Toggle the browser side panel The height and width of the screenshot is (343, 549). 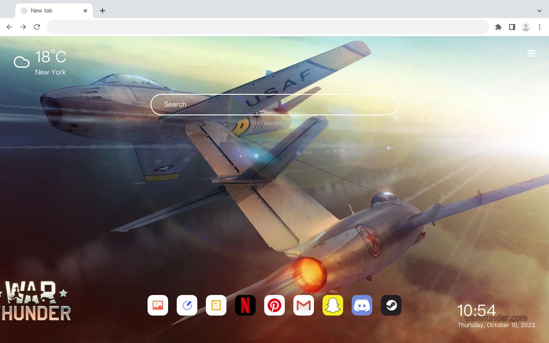tap(512, 27)
